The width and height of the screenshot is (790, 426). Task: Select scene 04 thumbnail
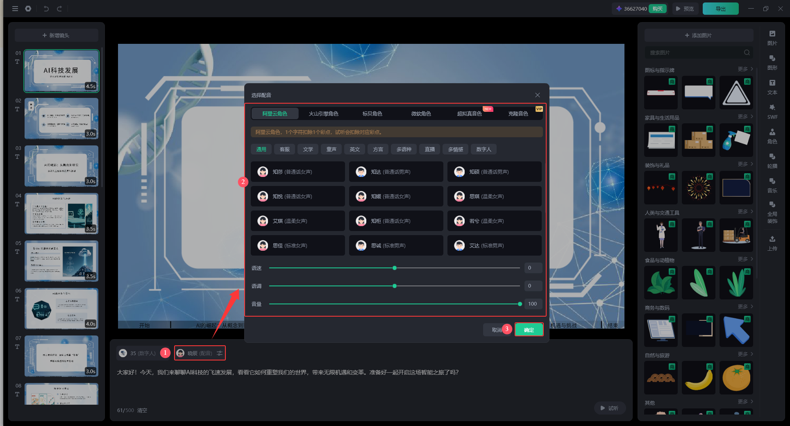tap(61, 213)
